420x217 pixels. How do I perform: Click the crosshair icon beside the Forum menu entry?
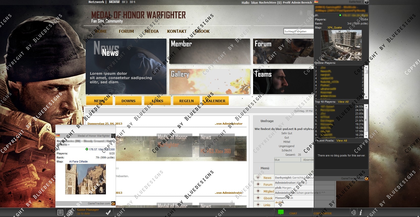pos(258,184)
